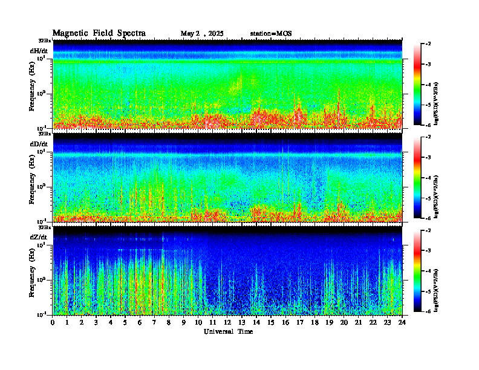Click the "Magnetic Field Spectra" title
Screen dimensions: 479x370
pos(99,33)
